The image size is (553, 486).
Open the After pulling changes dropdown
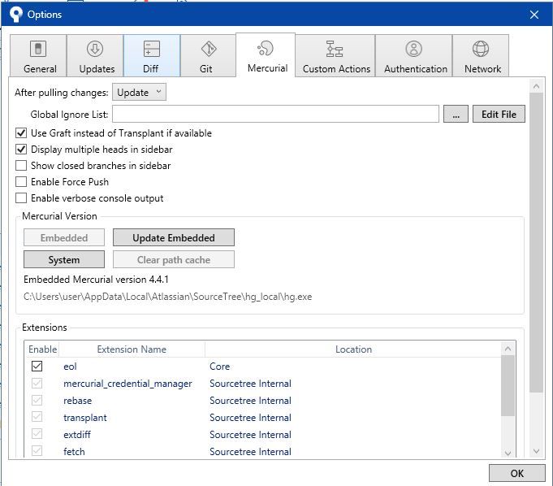click(x=139, y=92)
